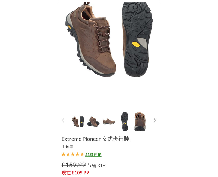Viewport: 218px width, 177px height.
Task: Click the red 现在 £109.99 price
Action: (x=75, y=173)
